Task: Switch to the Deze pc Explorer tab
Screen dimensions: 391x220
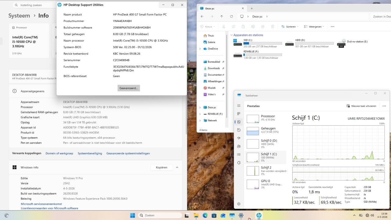Action: pyautogui.click(x=222, y=9)
